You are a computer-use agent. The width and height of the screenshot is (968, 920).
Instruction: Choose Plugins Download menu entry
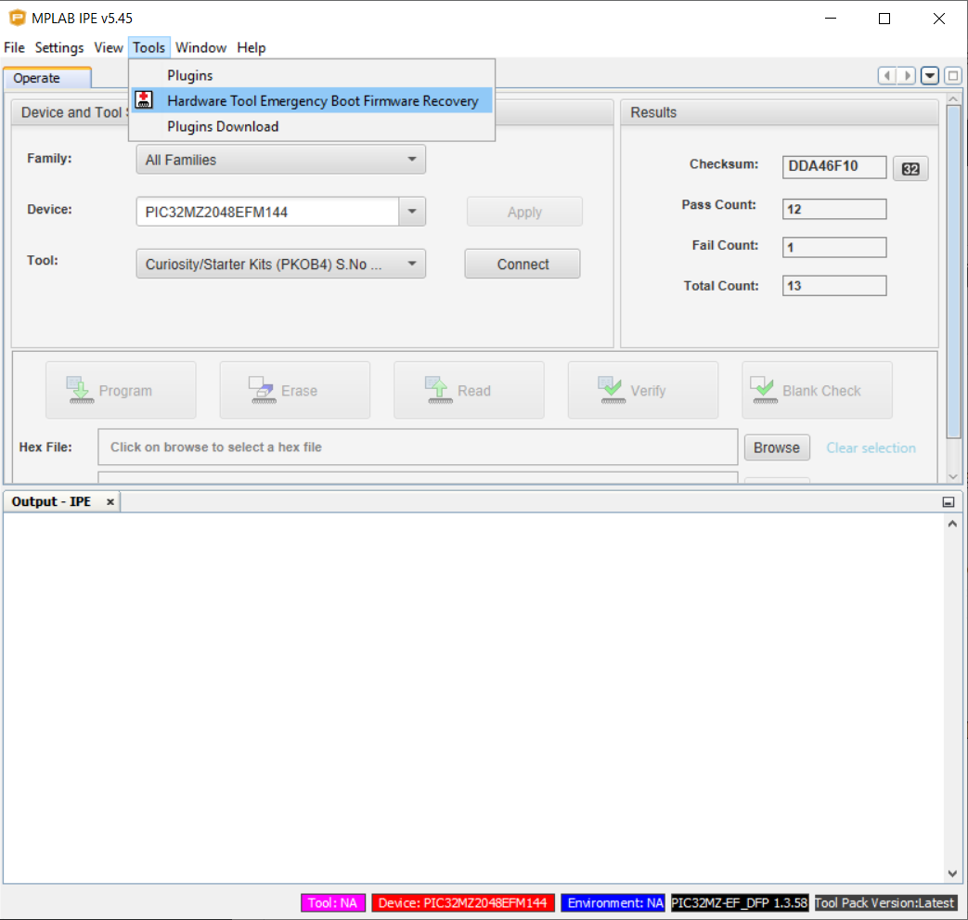point(312,126)
